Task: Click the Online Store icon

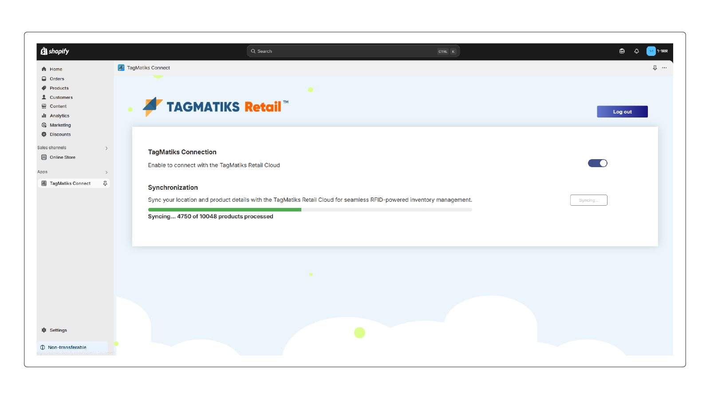Action: pos(44,157)
